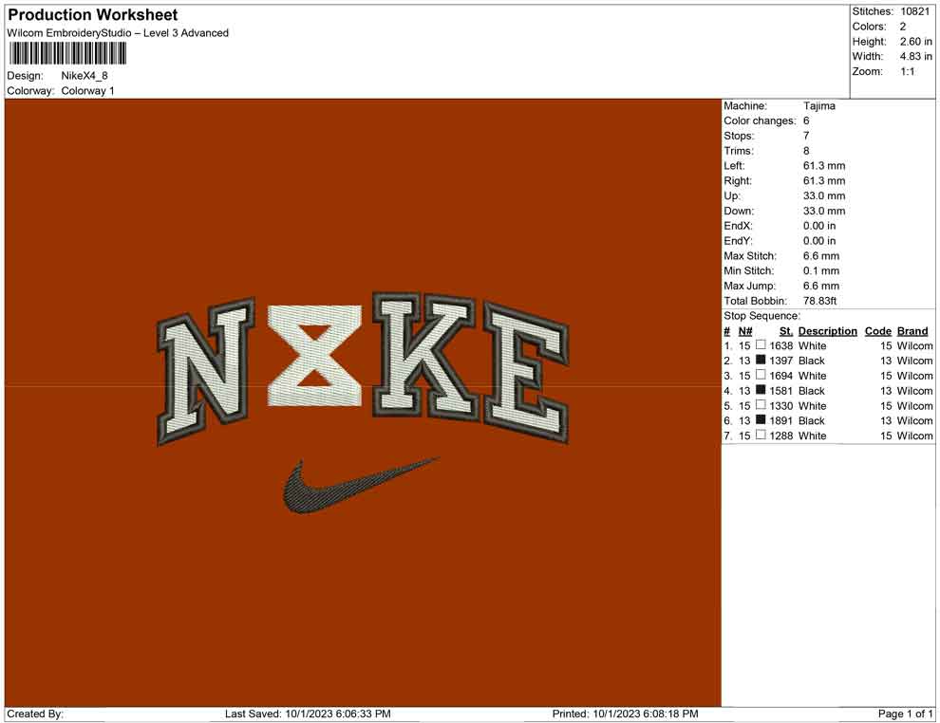
Task: Click the Left value '61.3 mm'
Action: tap(824, 165)
